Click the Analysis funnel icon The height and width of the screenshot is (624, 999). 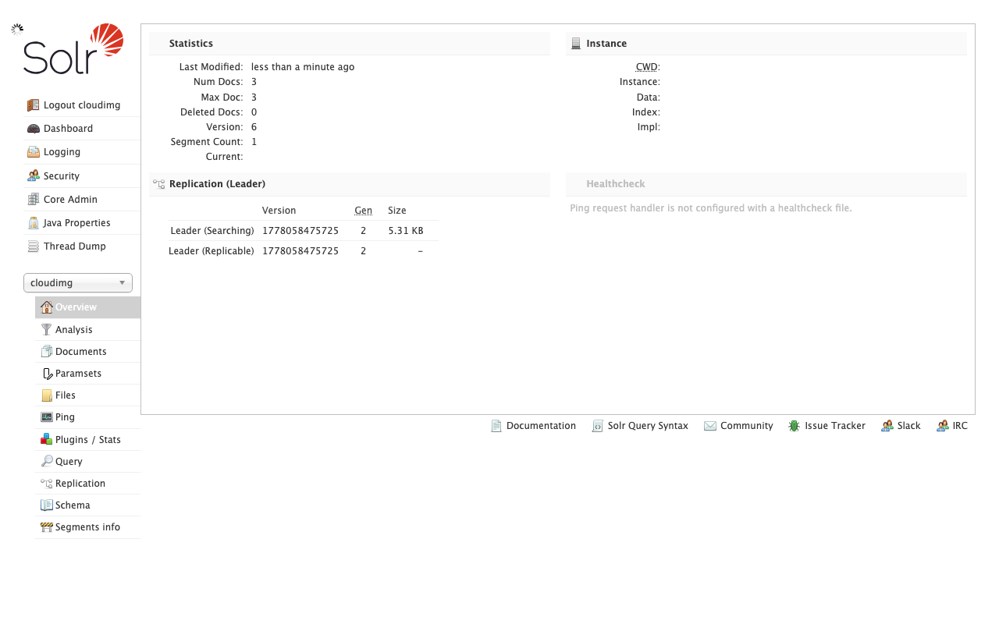click(47, 330)
